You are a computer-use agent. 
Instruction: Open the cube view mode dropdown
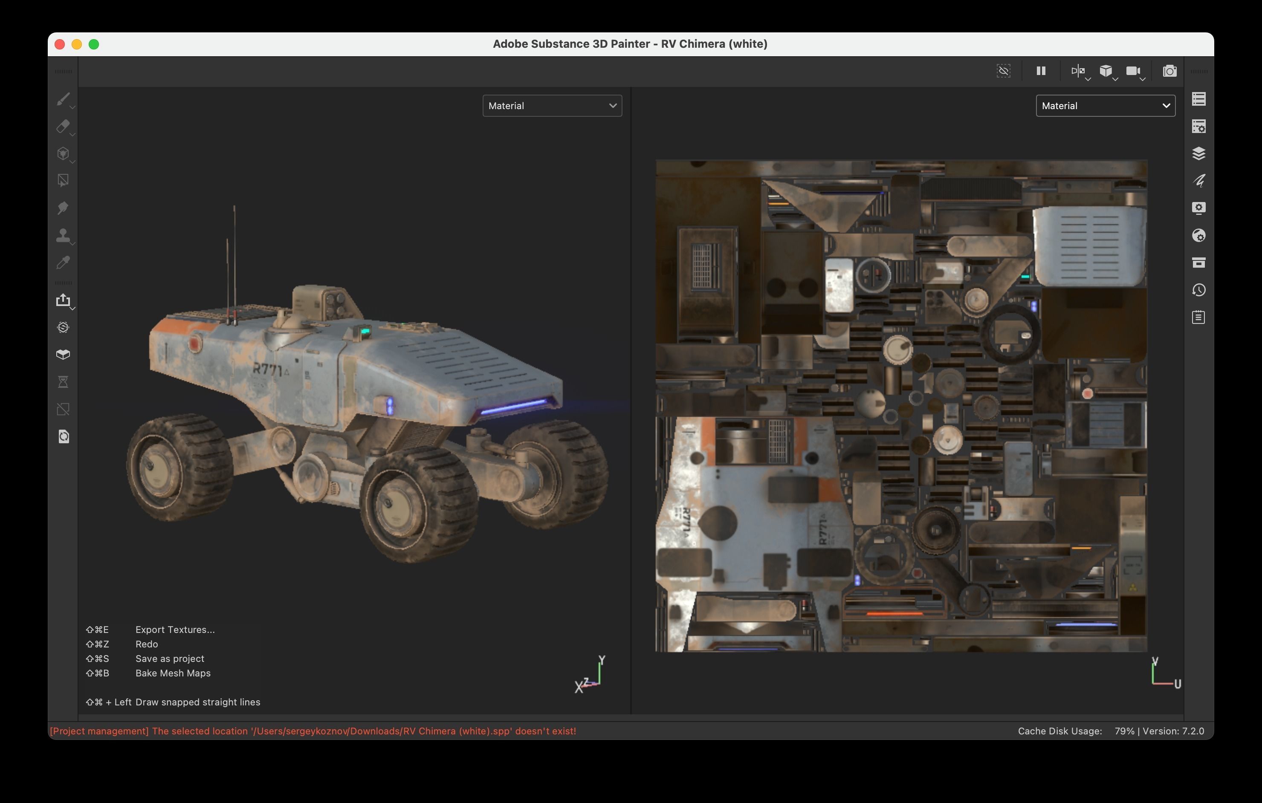(1107, 71)
